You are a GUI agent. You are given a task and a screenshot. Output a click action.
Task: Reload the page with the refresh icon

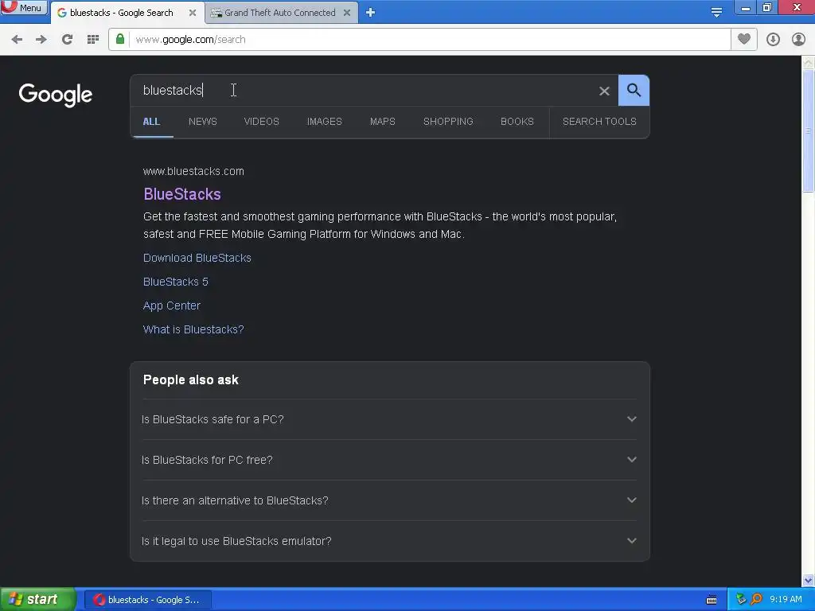(67, 40)
